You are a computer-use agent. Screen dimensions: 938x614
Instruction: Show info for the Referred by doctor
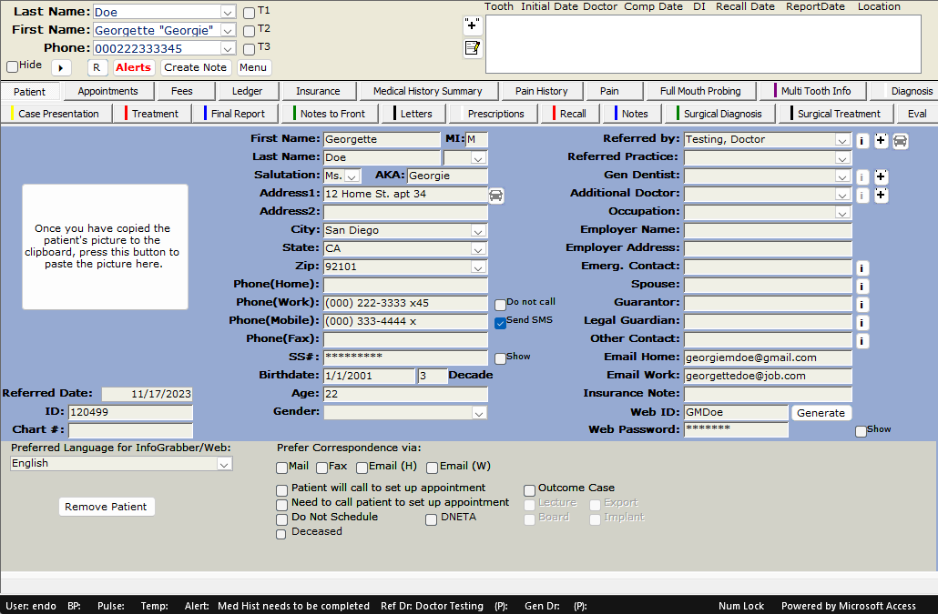click(862, 140)
